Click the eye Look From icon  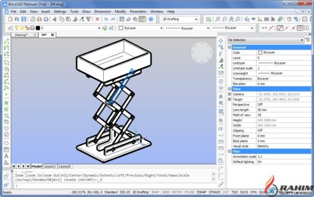coord(253,19)
